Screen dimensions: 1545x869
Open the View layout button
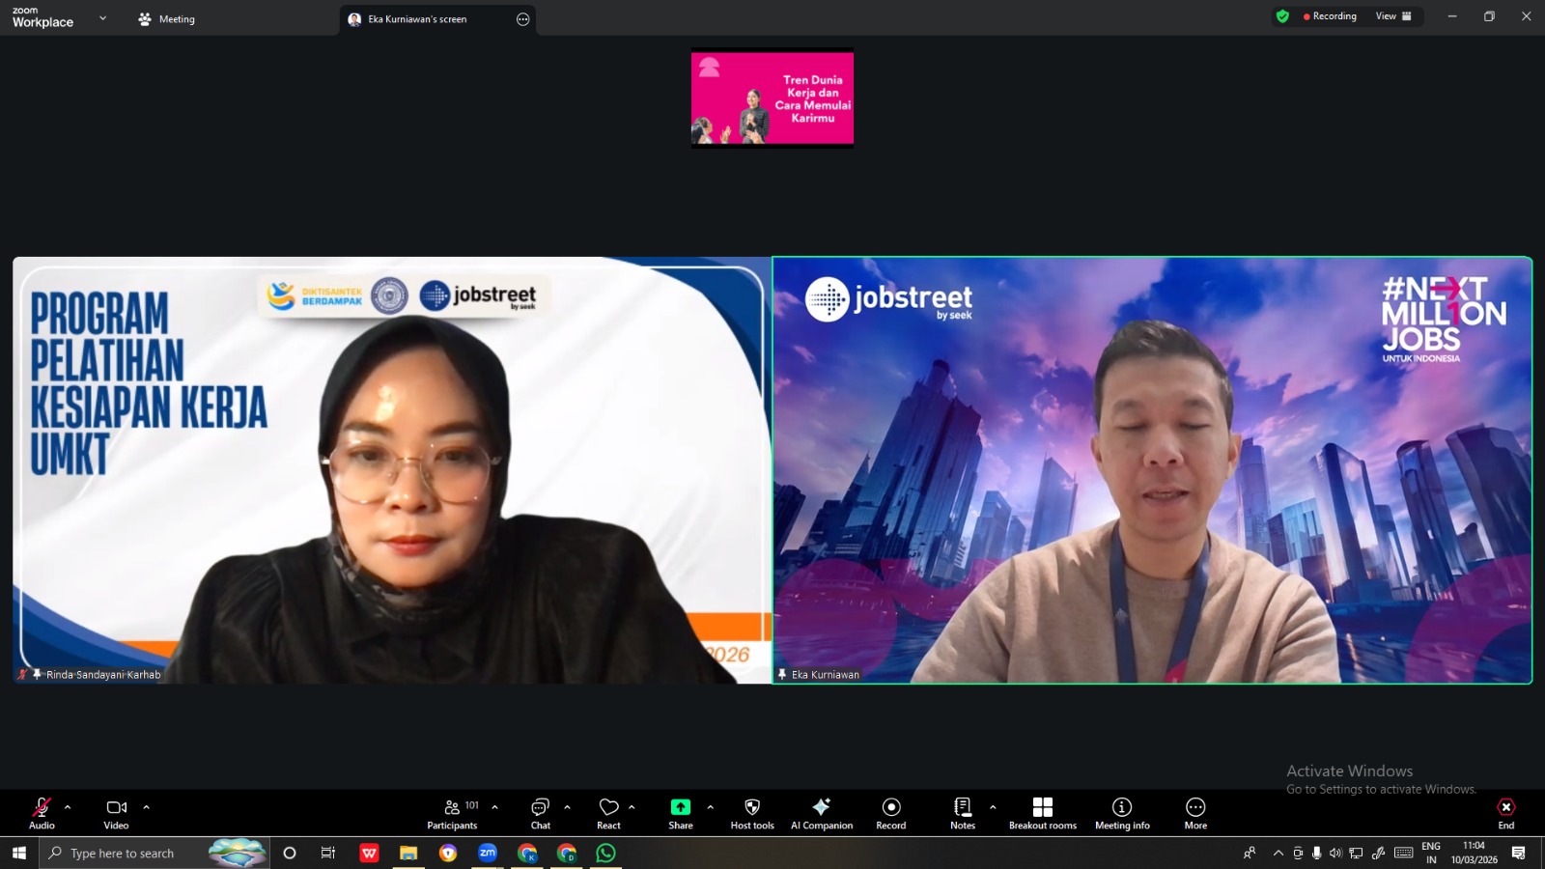1392,16
